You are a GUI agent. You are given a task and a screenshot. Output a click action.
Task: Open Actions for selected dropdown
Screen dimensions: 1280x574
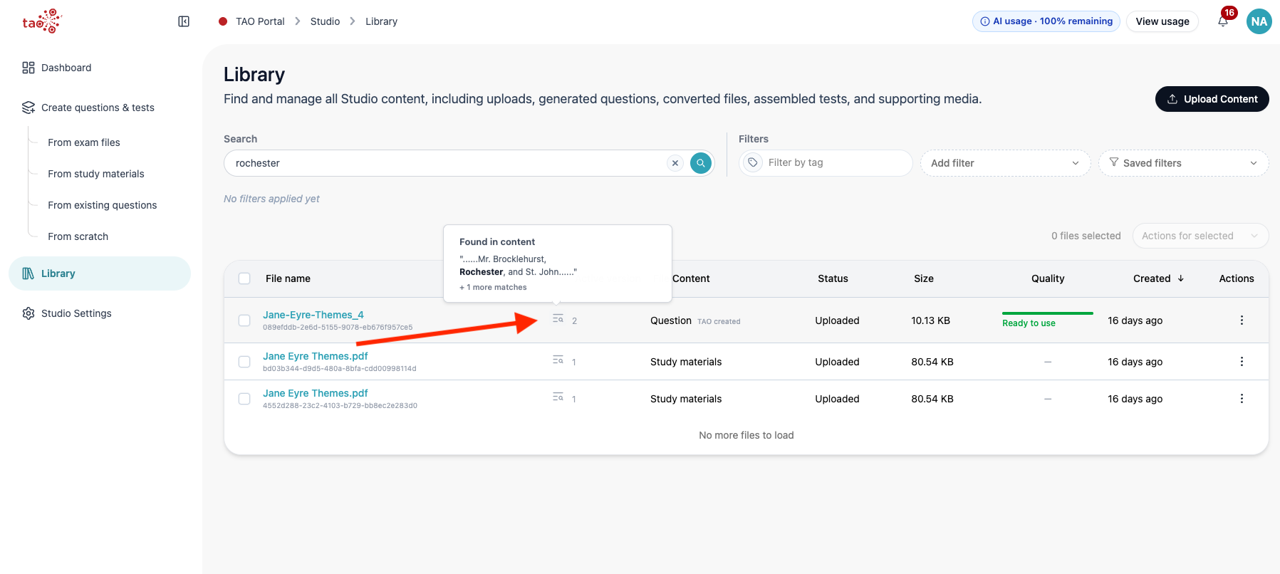coord(1200,236)
